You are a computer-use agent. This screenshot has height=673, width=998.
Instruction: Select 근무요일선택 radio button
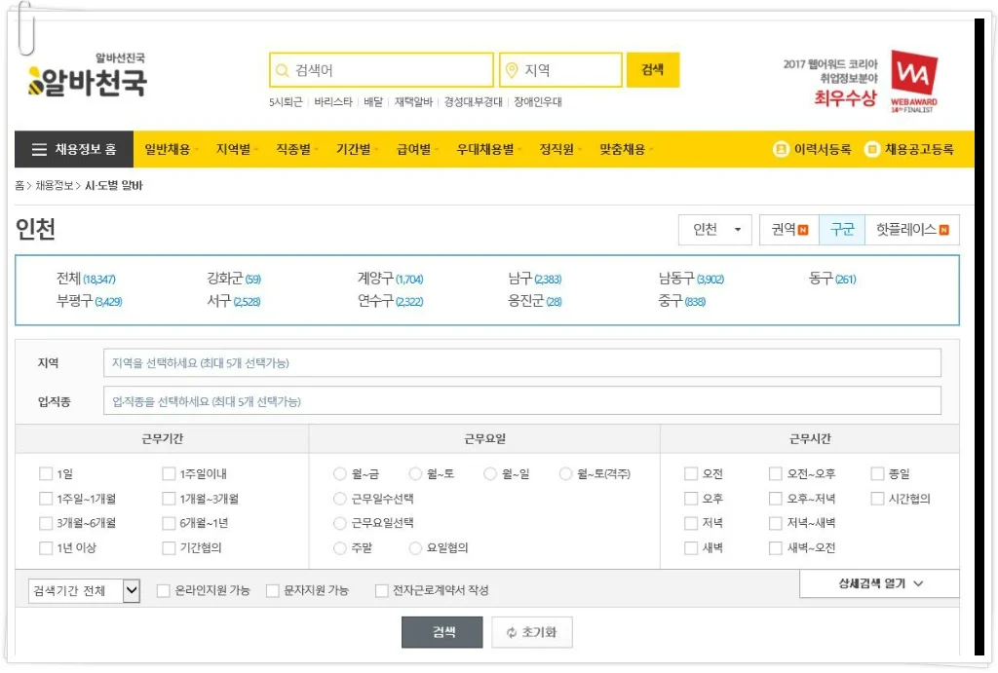pyautogui.click(x=340, y=523)
